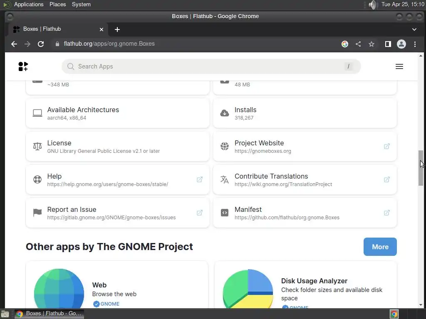Viewport: 426px width, 319px height.
Task: Bookmark this page with the star
Action: tap(372, 44)
